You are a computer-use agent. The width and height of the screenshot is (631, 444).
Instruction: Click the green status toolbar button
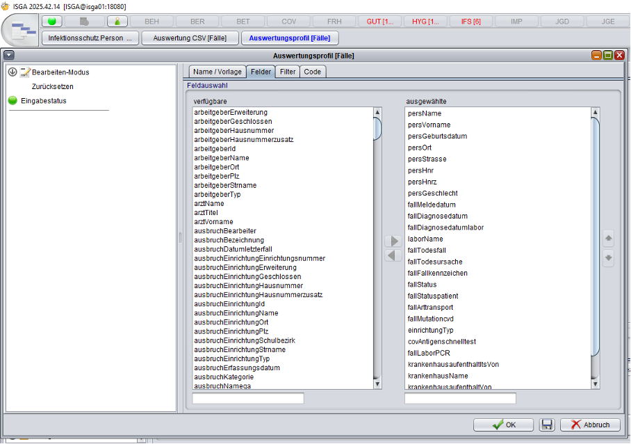(x=52, y=22)
